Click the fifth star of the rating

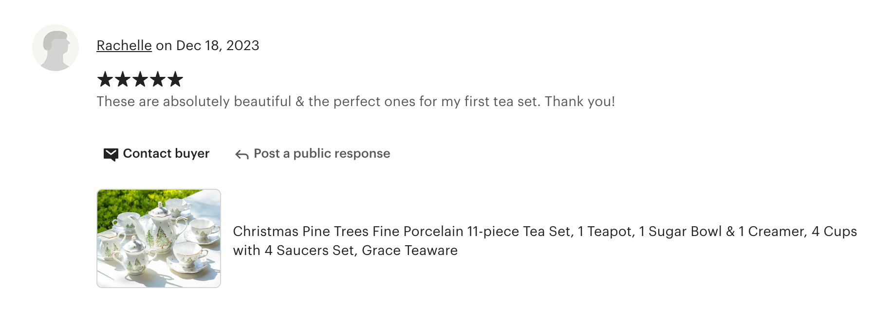click(x=175, y=79)
